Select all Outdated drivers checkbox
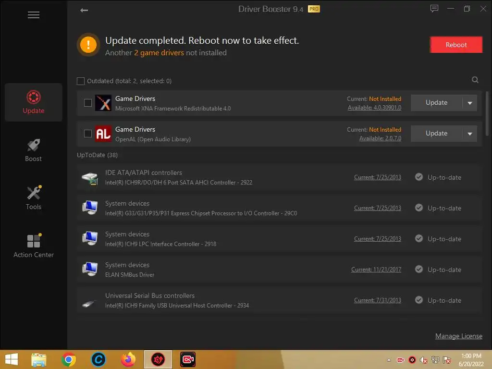492x369 pixels. coord(81,81)
